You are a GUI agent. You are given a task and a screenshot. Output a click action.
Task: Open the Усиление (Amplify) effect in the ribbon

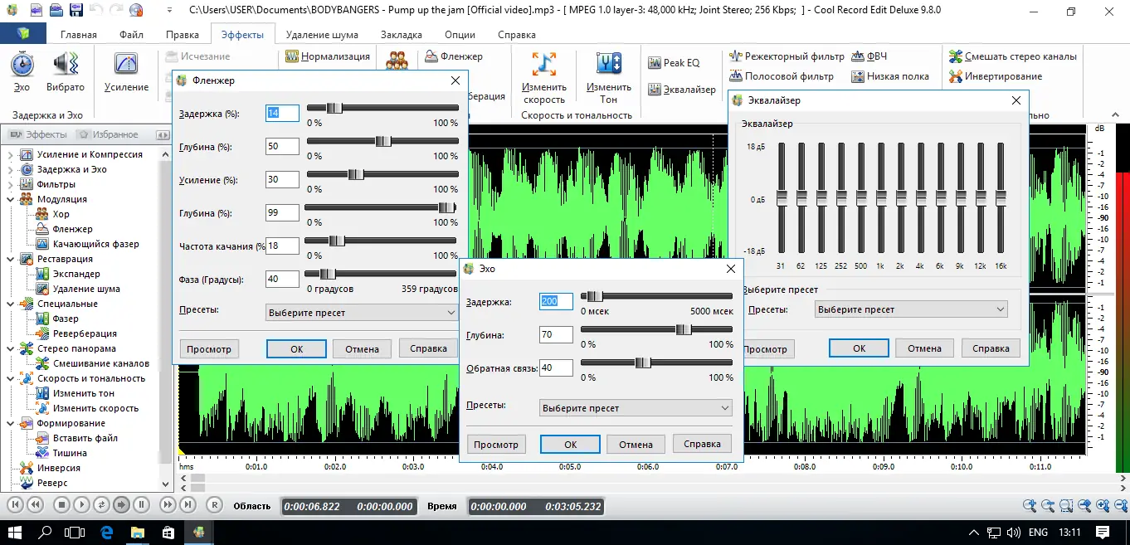126,71
